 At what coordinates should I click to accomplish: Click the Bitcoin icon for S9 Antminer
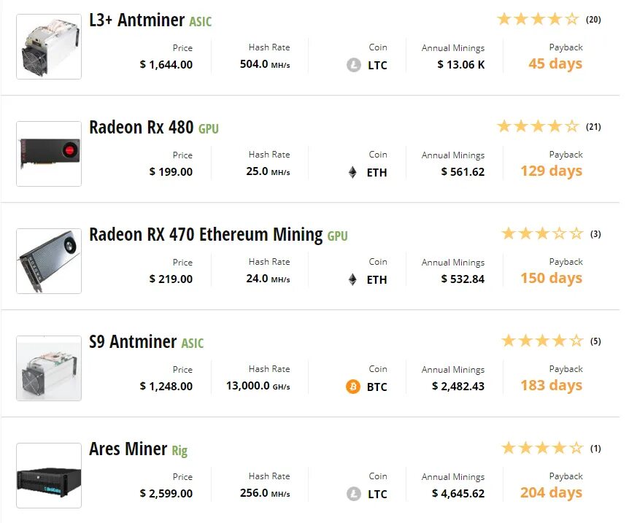[353, 387]
